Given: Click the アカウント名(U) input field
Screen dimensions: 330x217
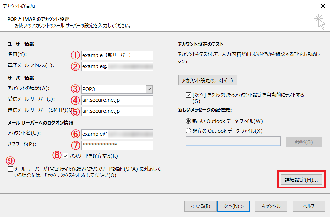Looking at the screenshot, I should [x=117, y=134].
